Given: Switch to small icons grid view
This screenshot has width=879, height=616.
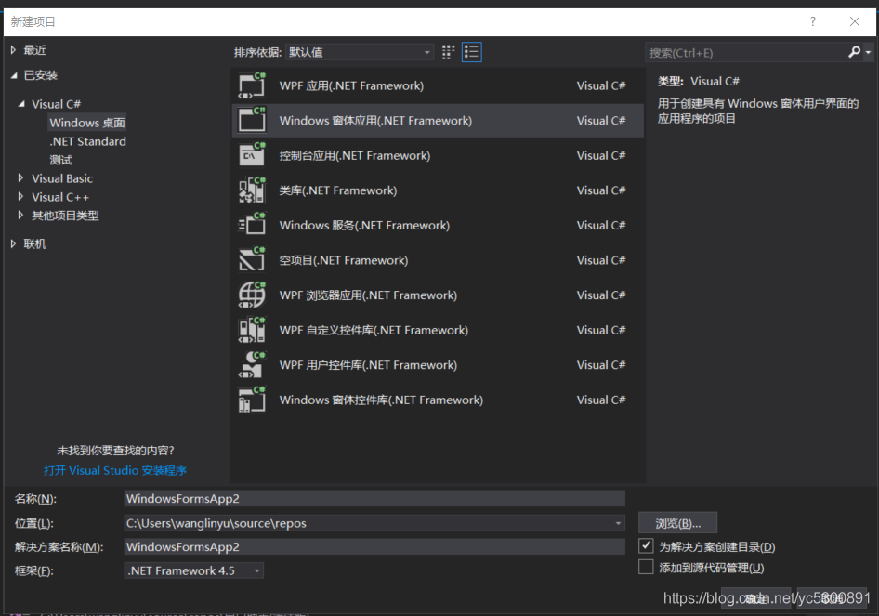Looking at the screenshot, I should (448, 52).
